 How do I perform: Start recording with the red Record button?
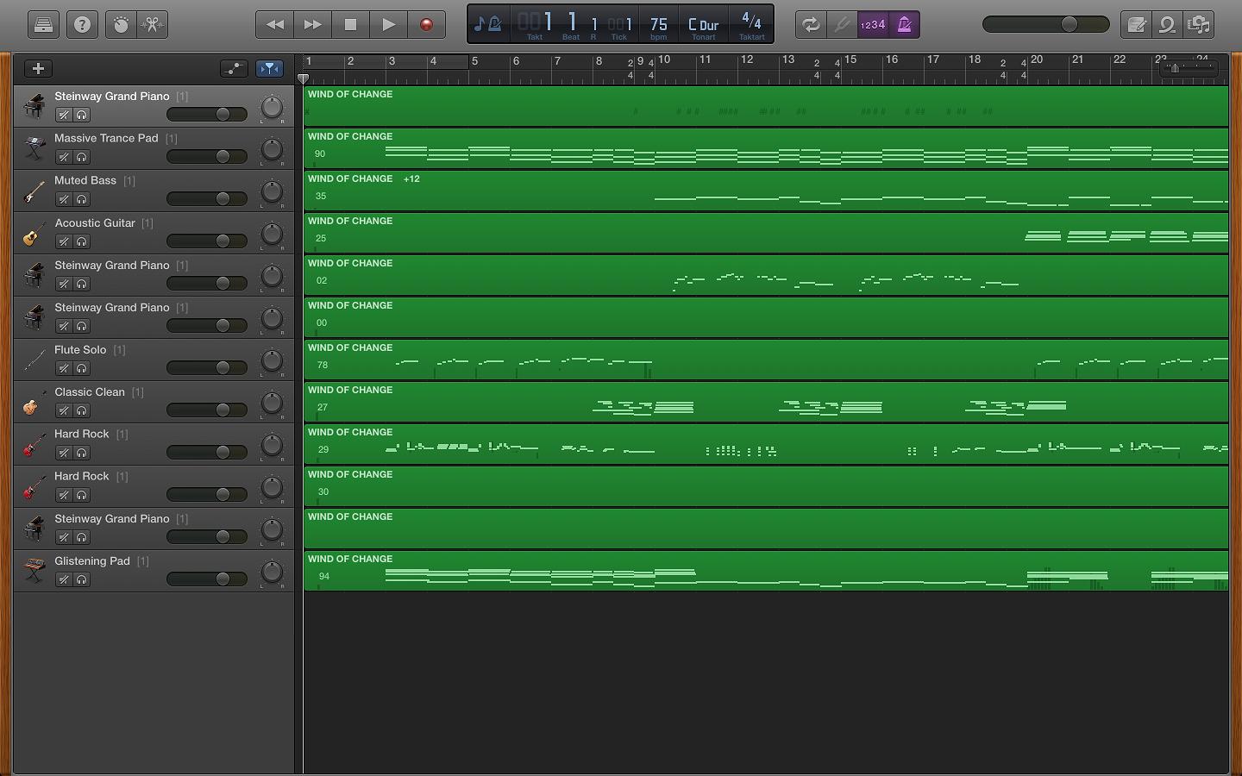pos(427,25)
